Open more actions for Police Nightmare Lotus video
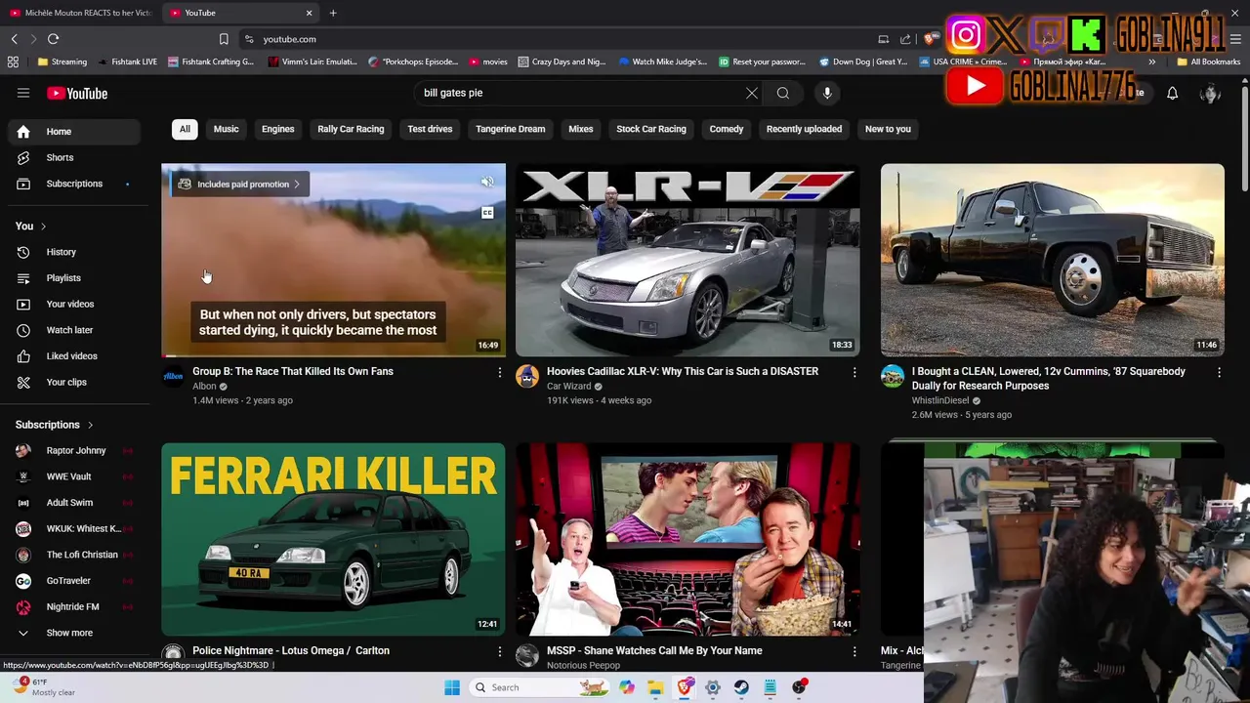The image size is (1250, 703). 500,651
